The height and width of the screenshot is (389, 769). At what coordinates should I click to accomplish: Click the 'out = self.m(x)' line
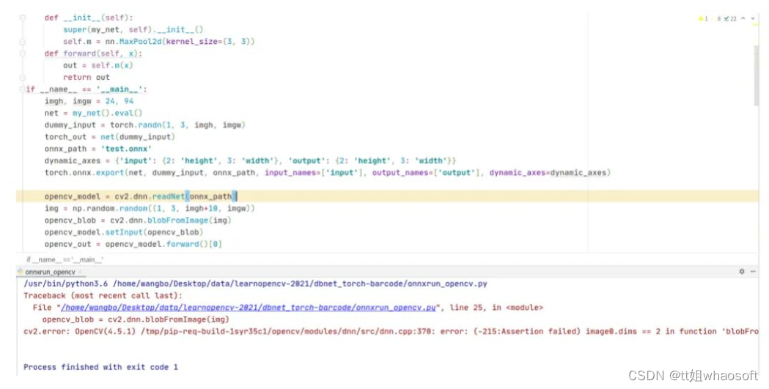(x=97, y=65)
